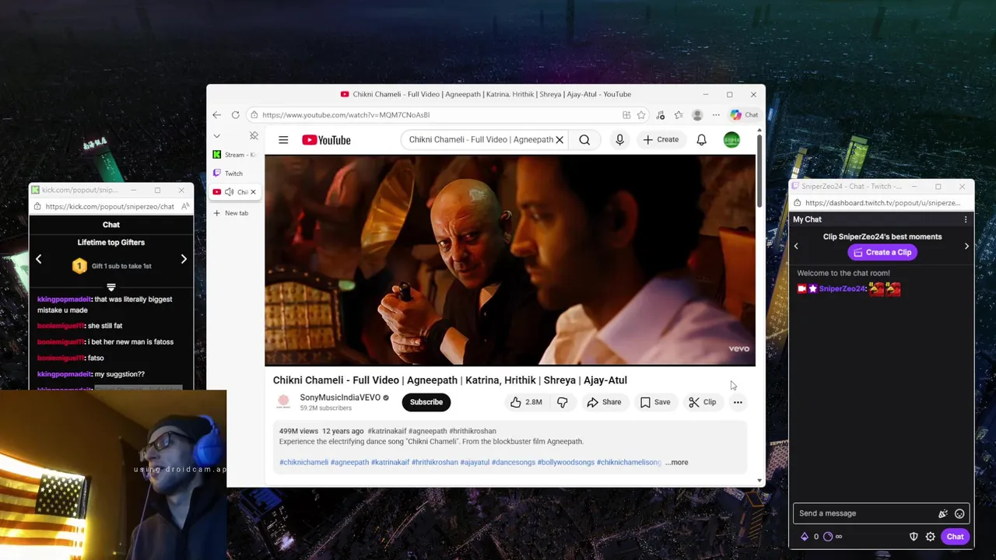Open the browser profile icon
This screenshot has height=560, width=996.
[x=697, y=115]
